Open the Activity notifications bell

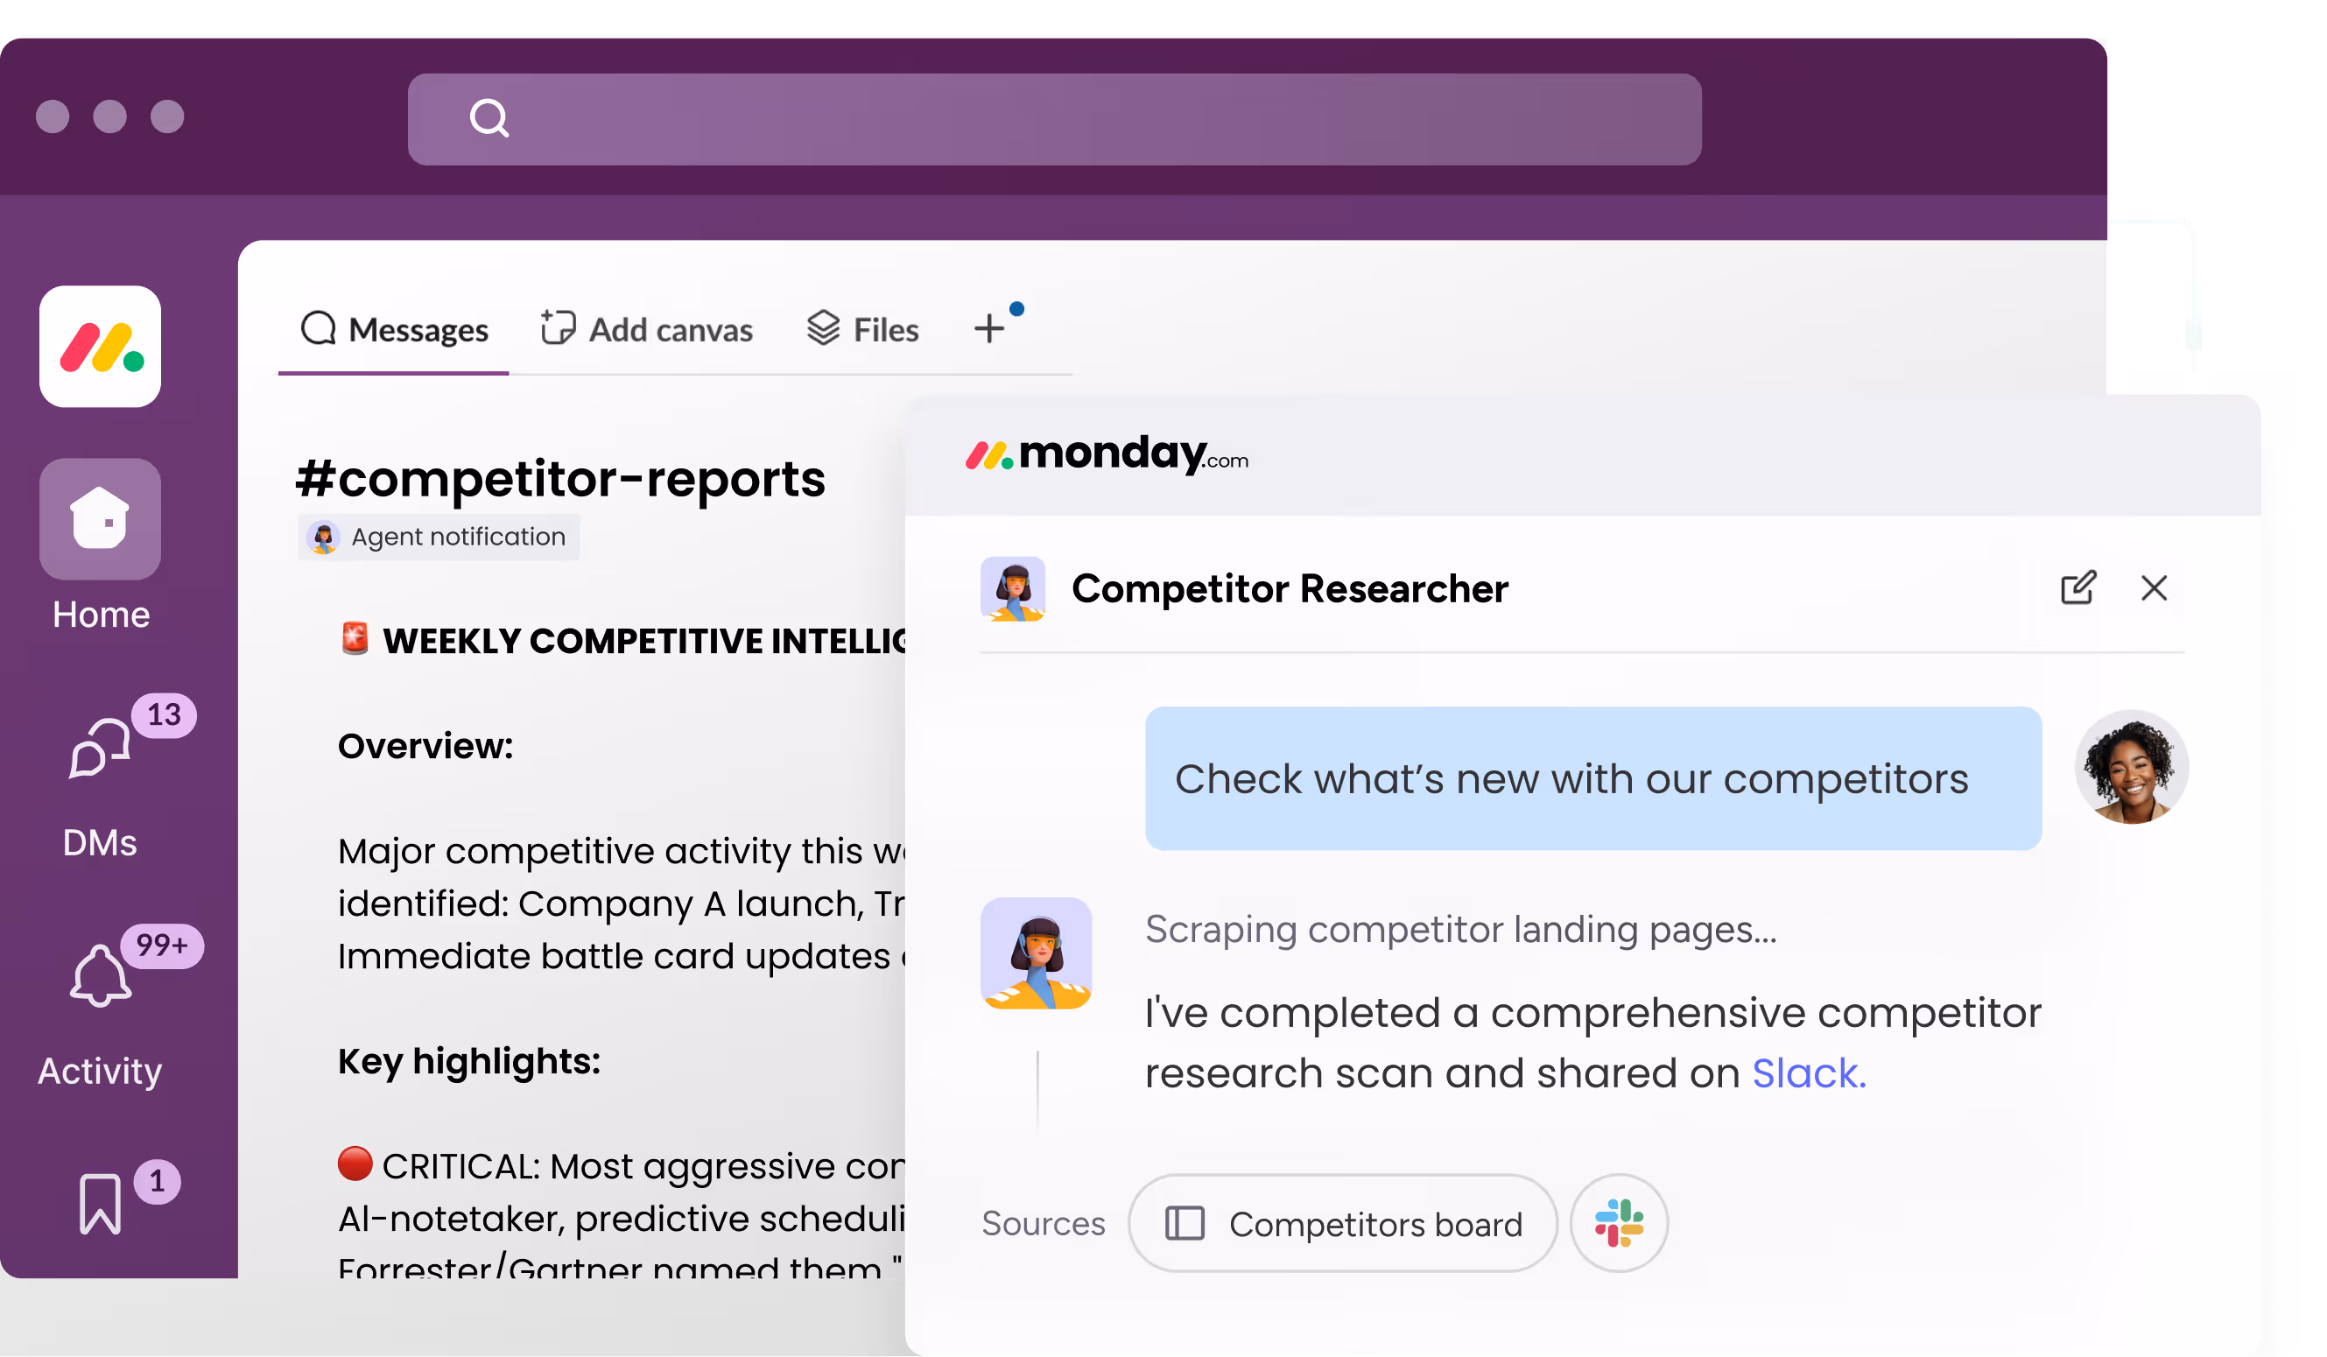[x=100, y=976]
